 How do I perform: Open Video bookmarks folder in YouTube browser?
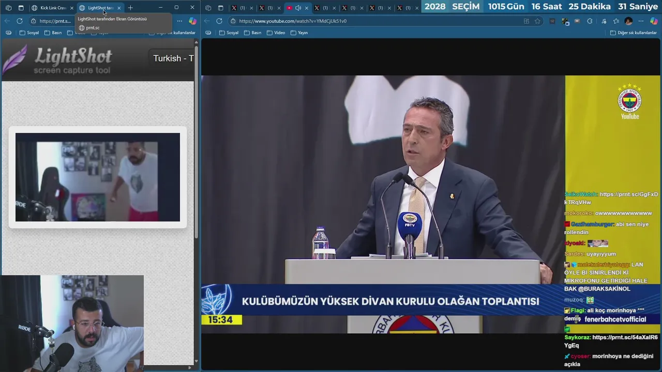coord(276,33)
